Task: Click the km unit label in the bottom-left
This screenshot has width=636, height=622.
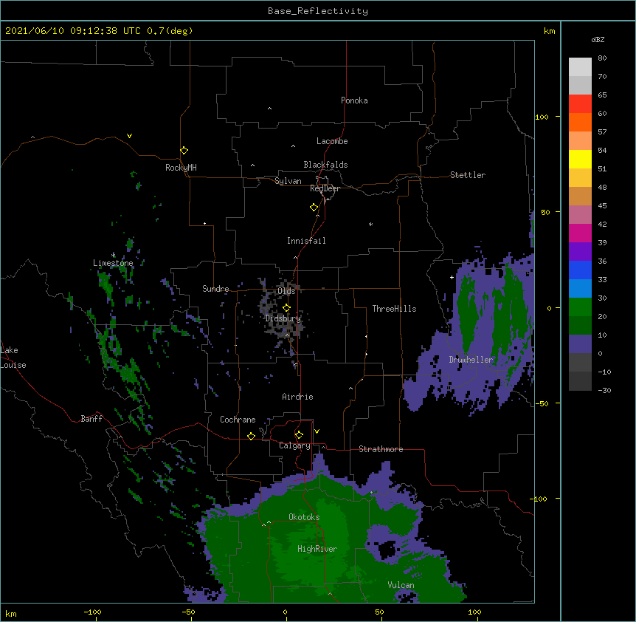Action: point(11,613)
